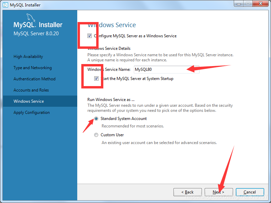Screen dimensions: 271x203
Task: Minimize the MySQL Installer window
Action: point(239,4)
